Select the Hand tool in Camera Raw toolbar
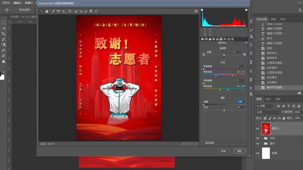 coord(47,11)
